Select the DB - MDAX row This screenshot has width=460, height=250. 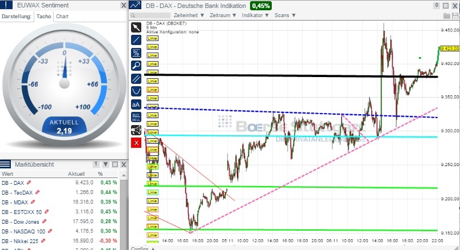tap(60, 202)
